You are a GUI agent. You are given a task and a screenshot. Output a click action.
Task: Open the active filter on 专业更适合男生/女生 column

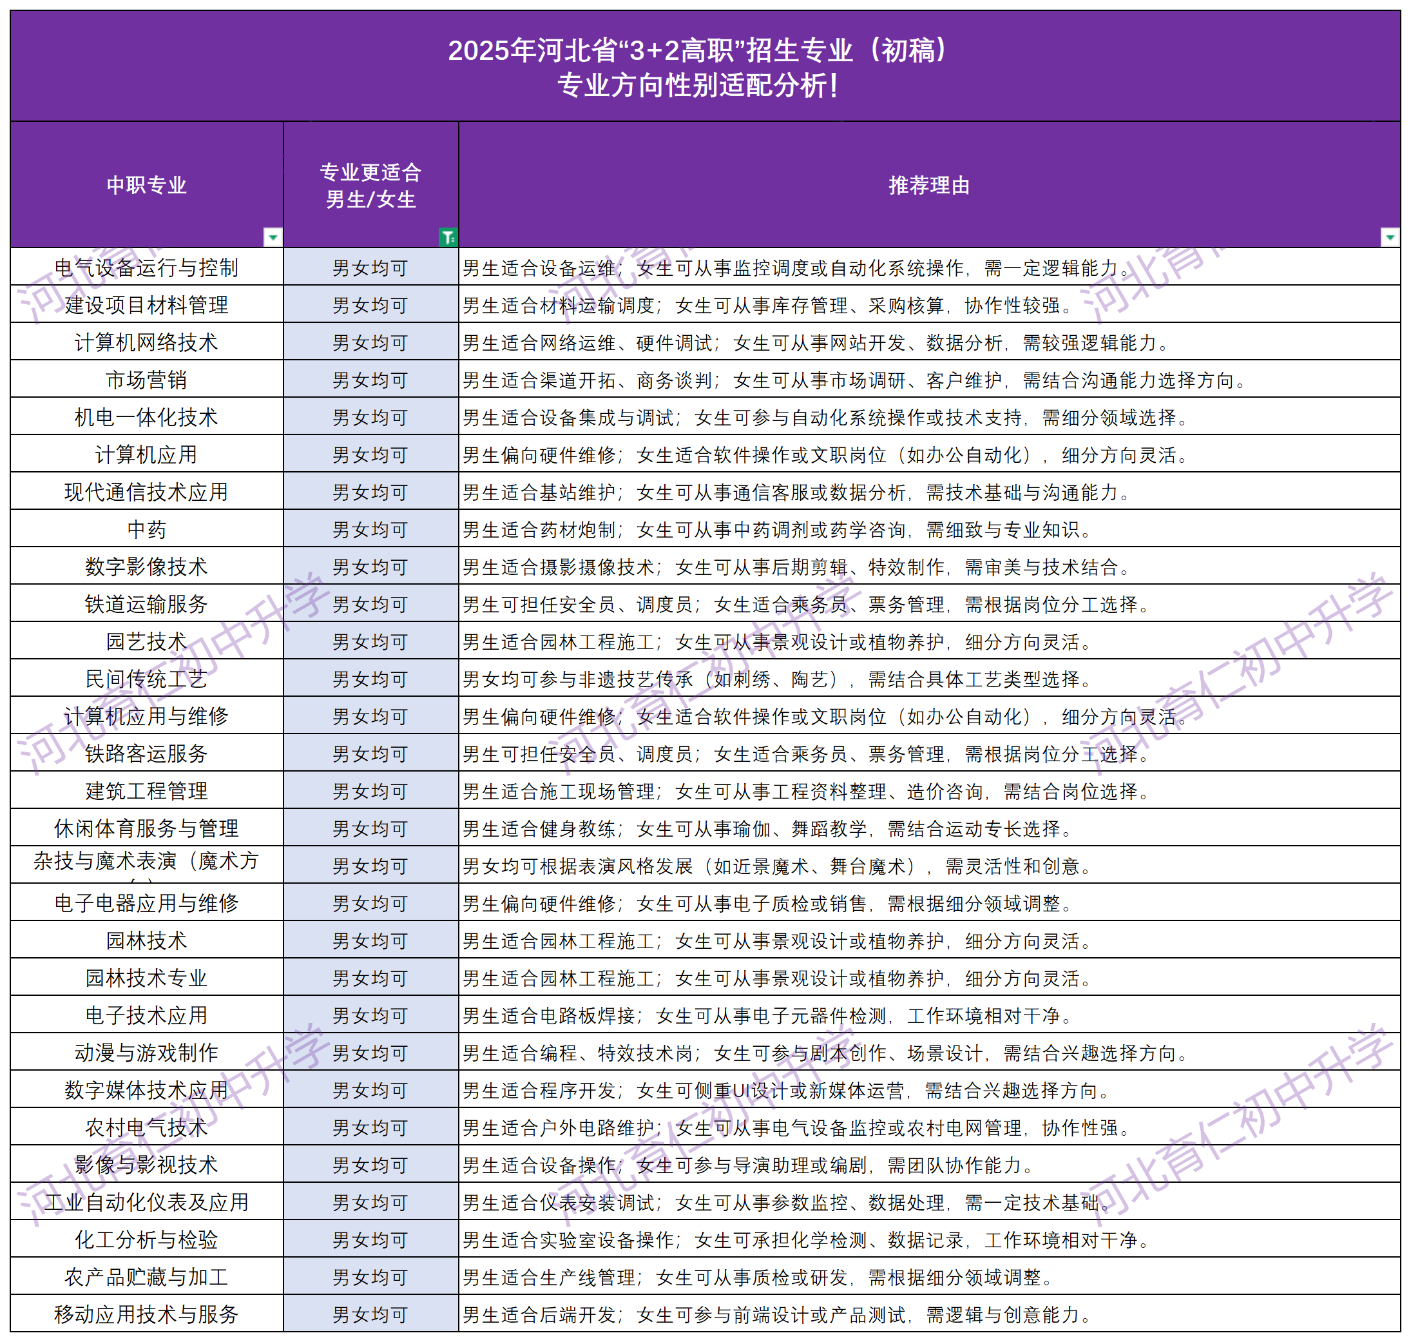[x=448, y=237]
